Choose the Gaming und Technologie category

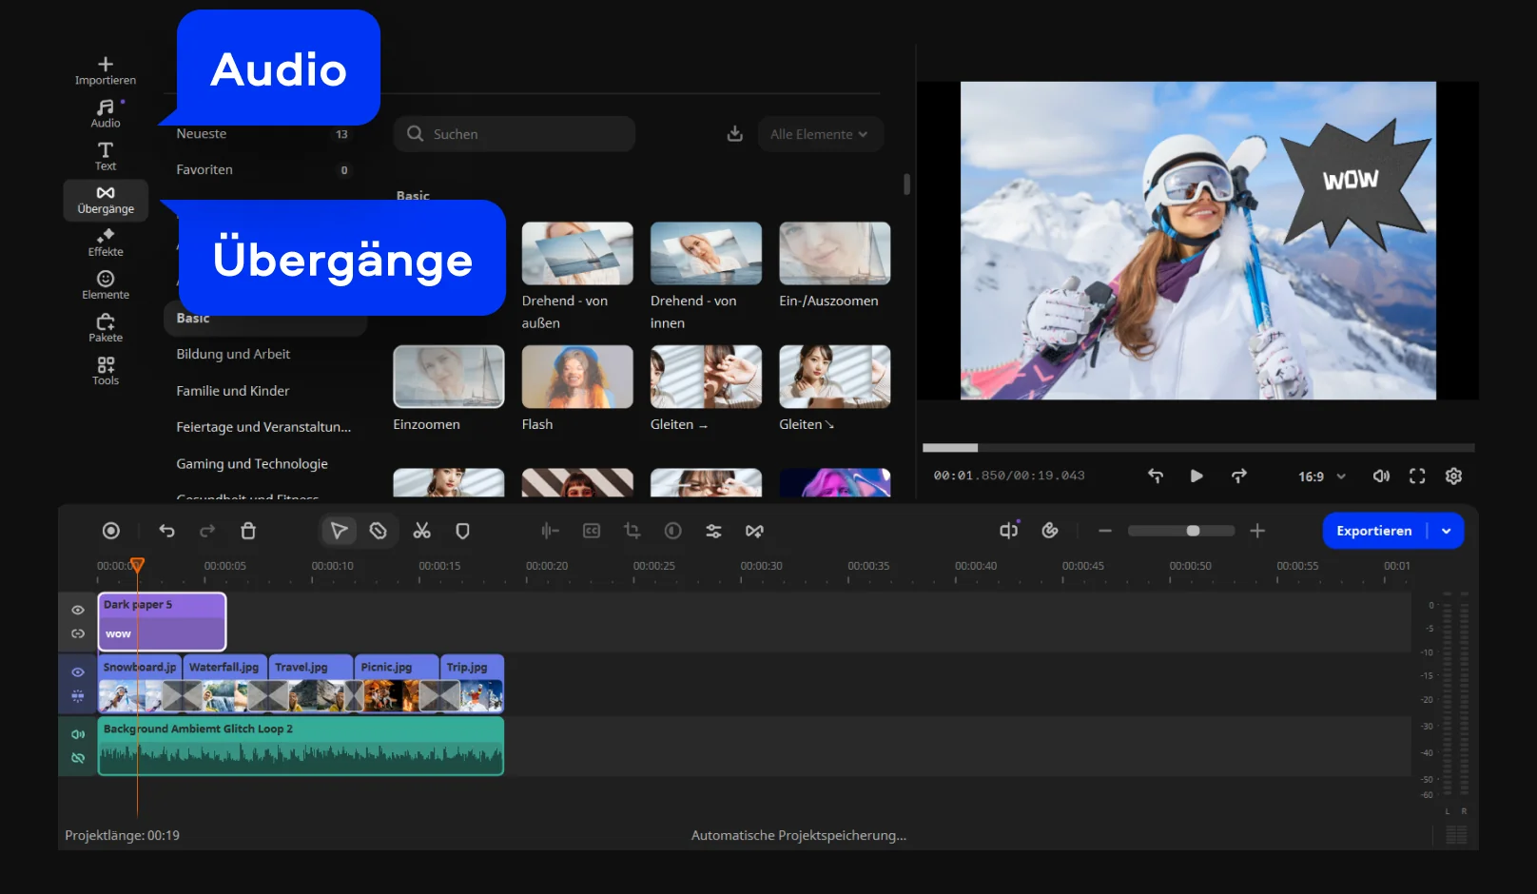click(x=252, y=463)
